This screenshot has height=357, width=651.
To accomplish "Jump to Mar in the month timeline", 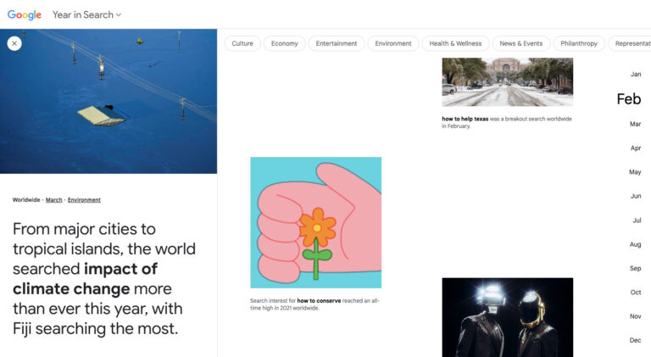I will pos(635,124).
